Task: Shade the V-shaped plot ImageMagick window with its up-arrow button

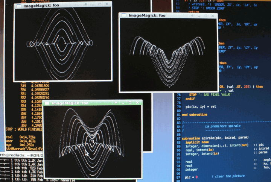Action: click(x=192, y=16)
